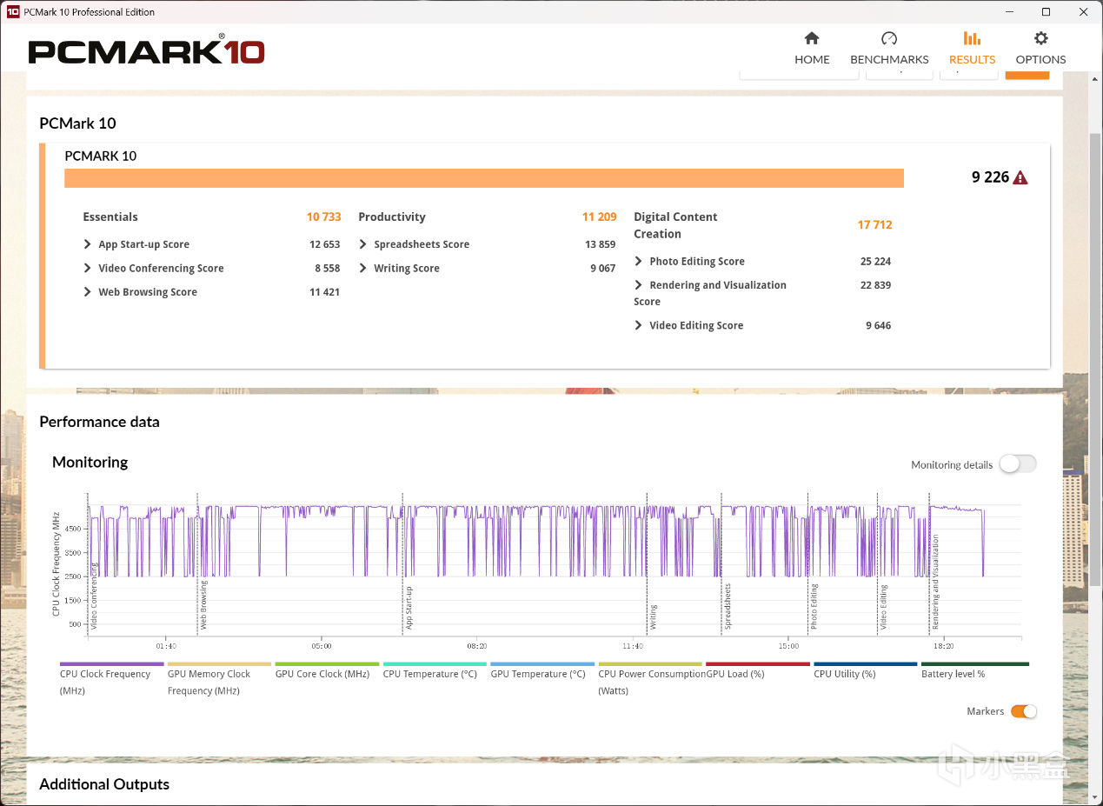
Task: Open the HOME tab
Action: tap(812, 49)
